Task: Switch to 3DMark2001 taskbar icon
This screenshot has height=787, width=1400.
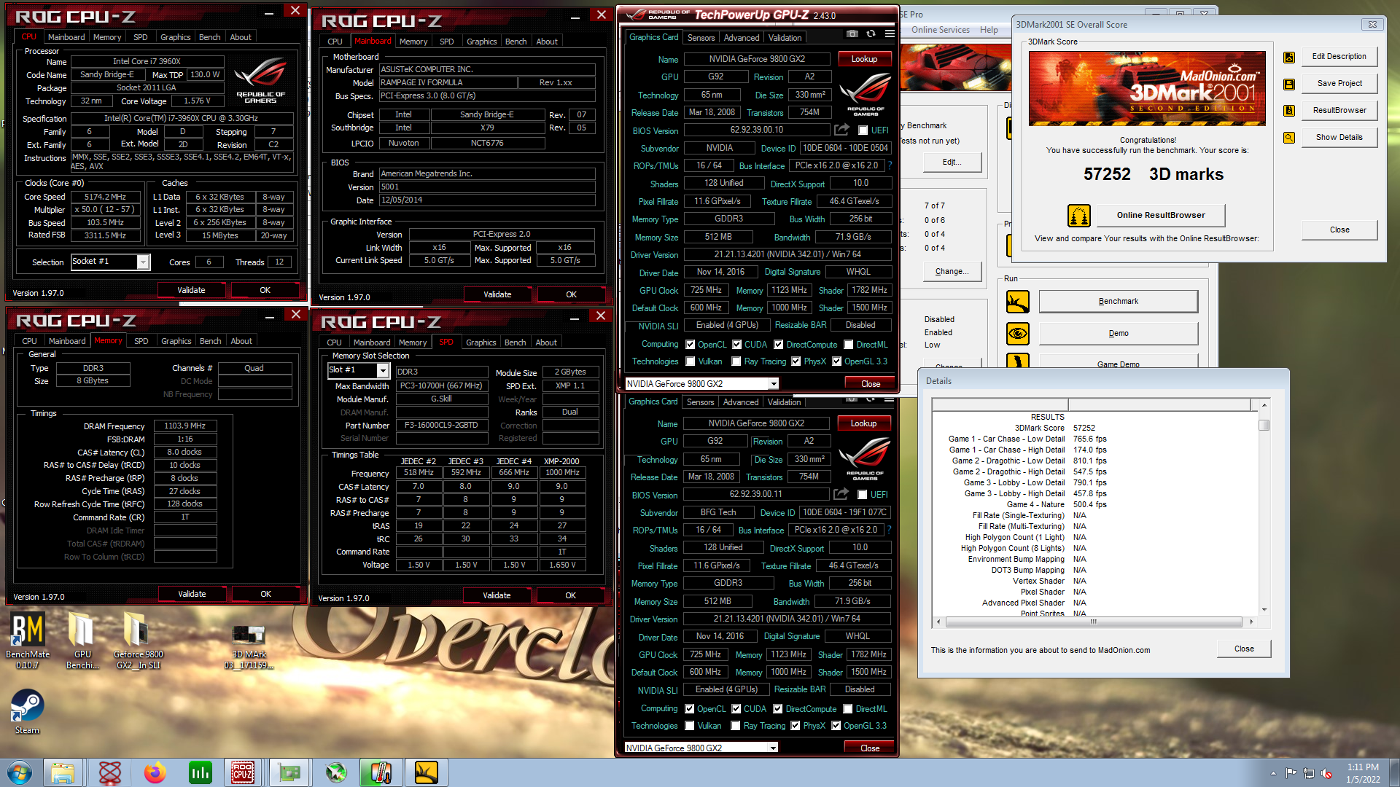Action: coord(427,772)
